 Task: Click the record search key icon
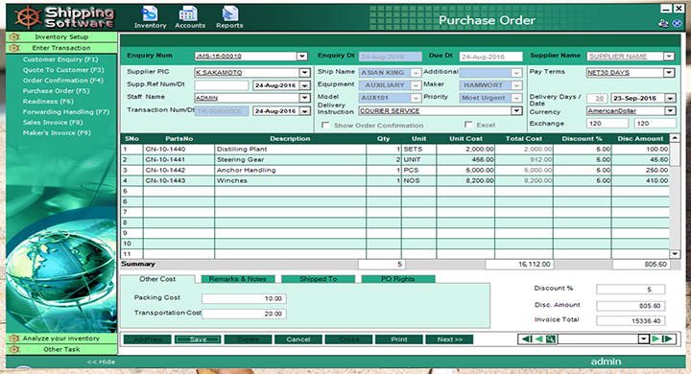[551, 339]
